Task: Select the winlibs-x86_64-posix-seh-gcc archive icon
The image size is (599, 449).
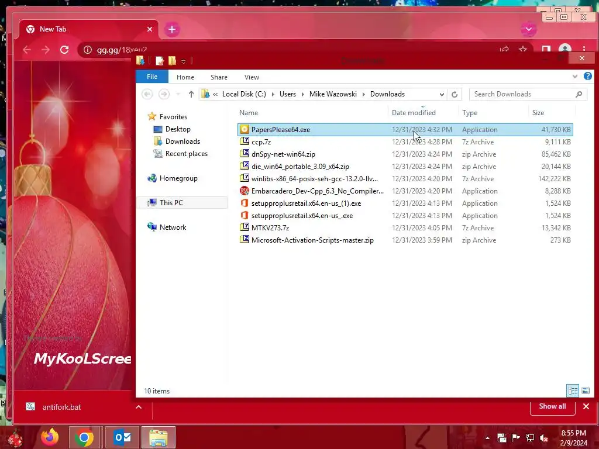Action: click(245, 178)
